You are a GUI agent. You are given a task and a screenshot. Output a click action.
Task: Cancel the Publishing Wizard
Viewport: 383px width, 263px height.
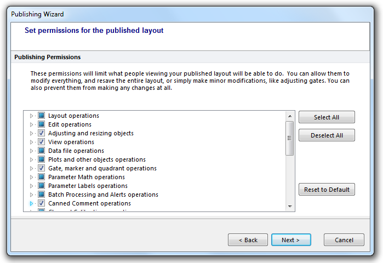point(344,240)
